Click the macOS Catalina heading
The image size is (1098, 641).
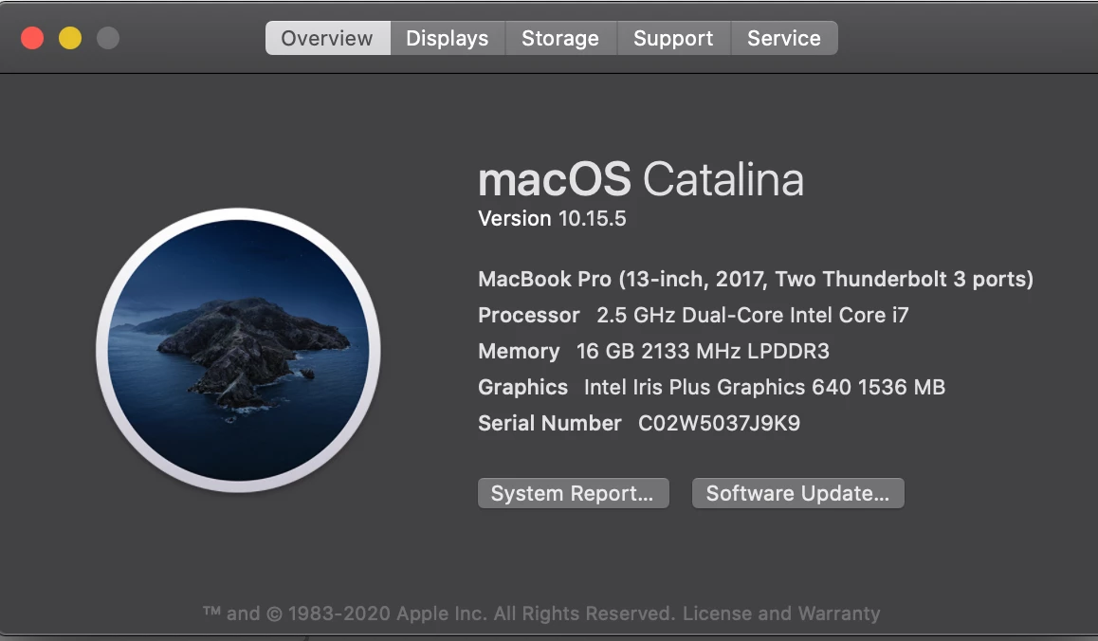tap(641, 179)
